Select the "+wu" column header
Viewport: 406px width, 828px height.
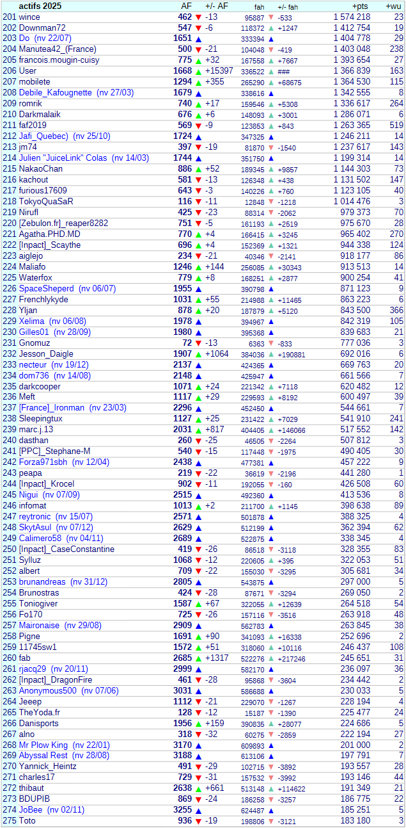394,6
